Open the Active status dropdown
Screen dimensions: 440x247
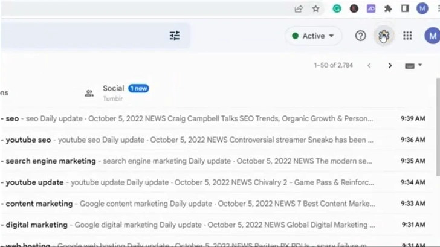pyautogui.click(x=313, y=36)
